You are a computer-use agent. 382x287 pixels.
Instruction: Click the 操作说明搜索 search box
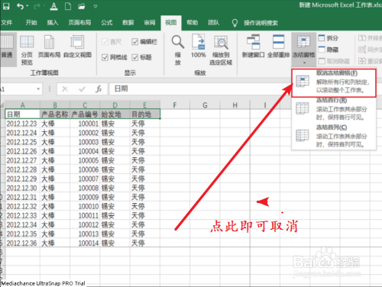point(261,23)
